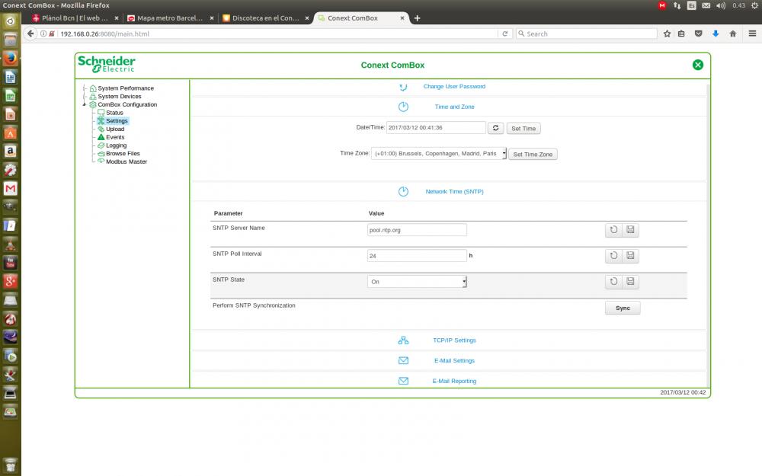Open the Time Zone dropdown

(439, 154)
